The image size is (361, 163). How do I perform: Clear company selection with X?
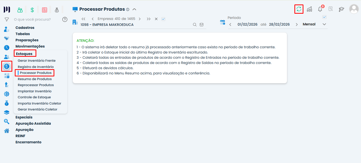click(x=156, y=19)
